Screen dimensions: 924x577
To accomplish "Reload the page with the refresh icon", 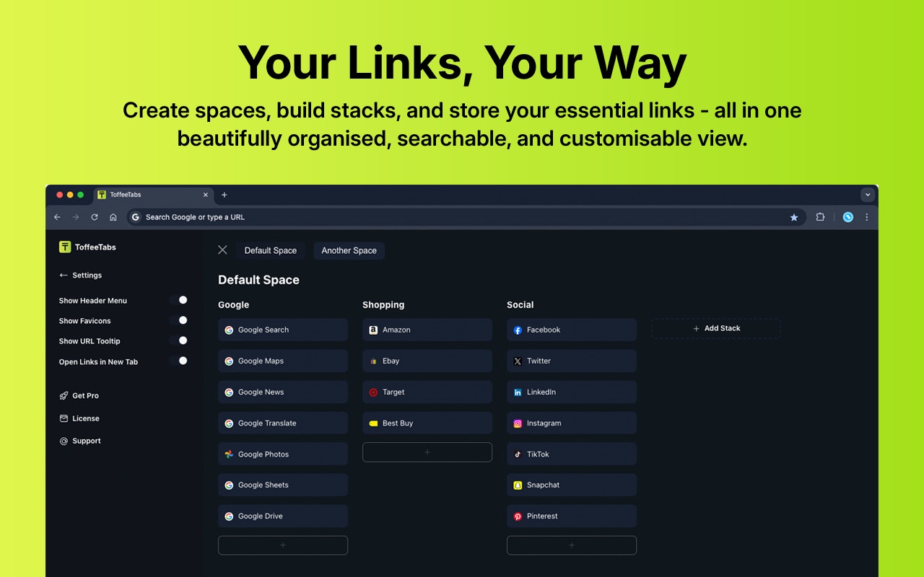I will 95,217.
